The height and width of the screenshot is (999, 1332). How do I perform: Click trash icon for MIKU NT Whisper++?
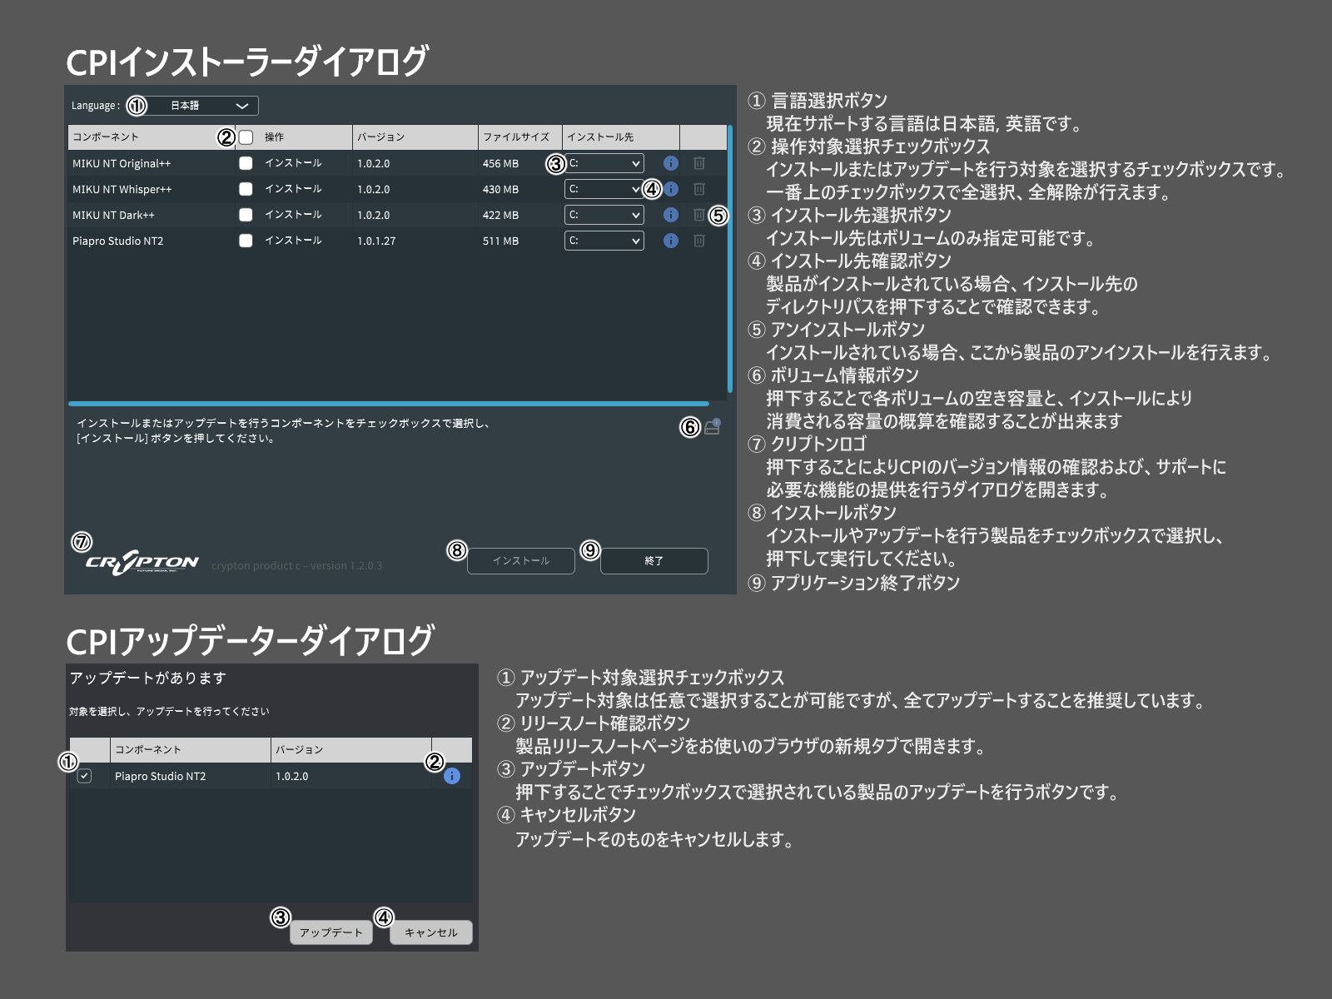(699, 189)
